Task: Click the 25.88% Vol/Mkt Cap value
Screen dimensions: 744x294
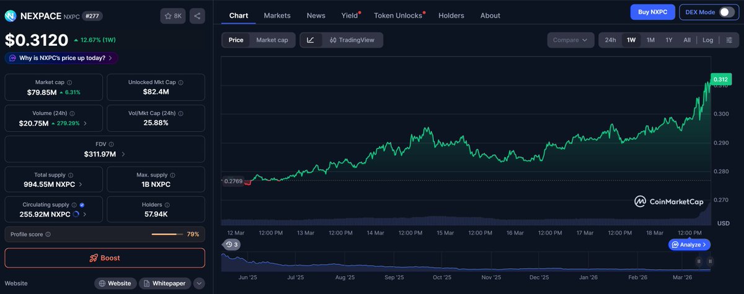Action: pyautogui.click(x=156, y=123)
